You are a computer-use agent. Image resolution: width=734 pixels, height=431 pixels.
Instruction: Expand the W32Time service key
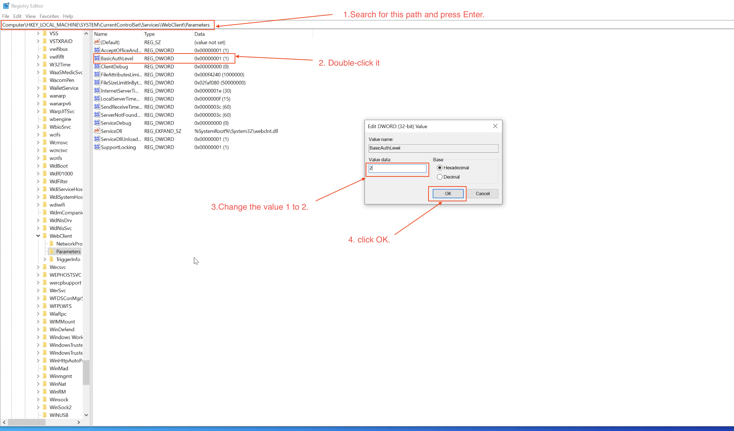(x=38, y=65)
